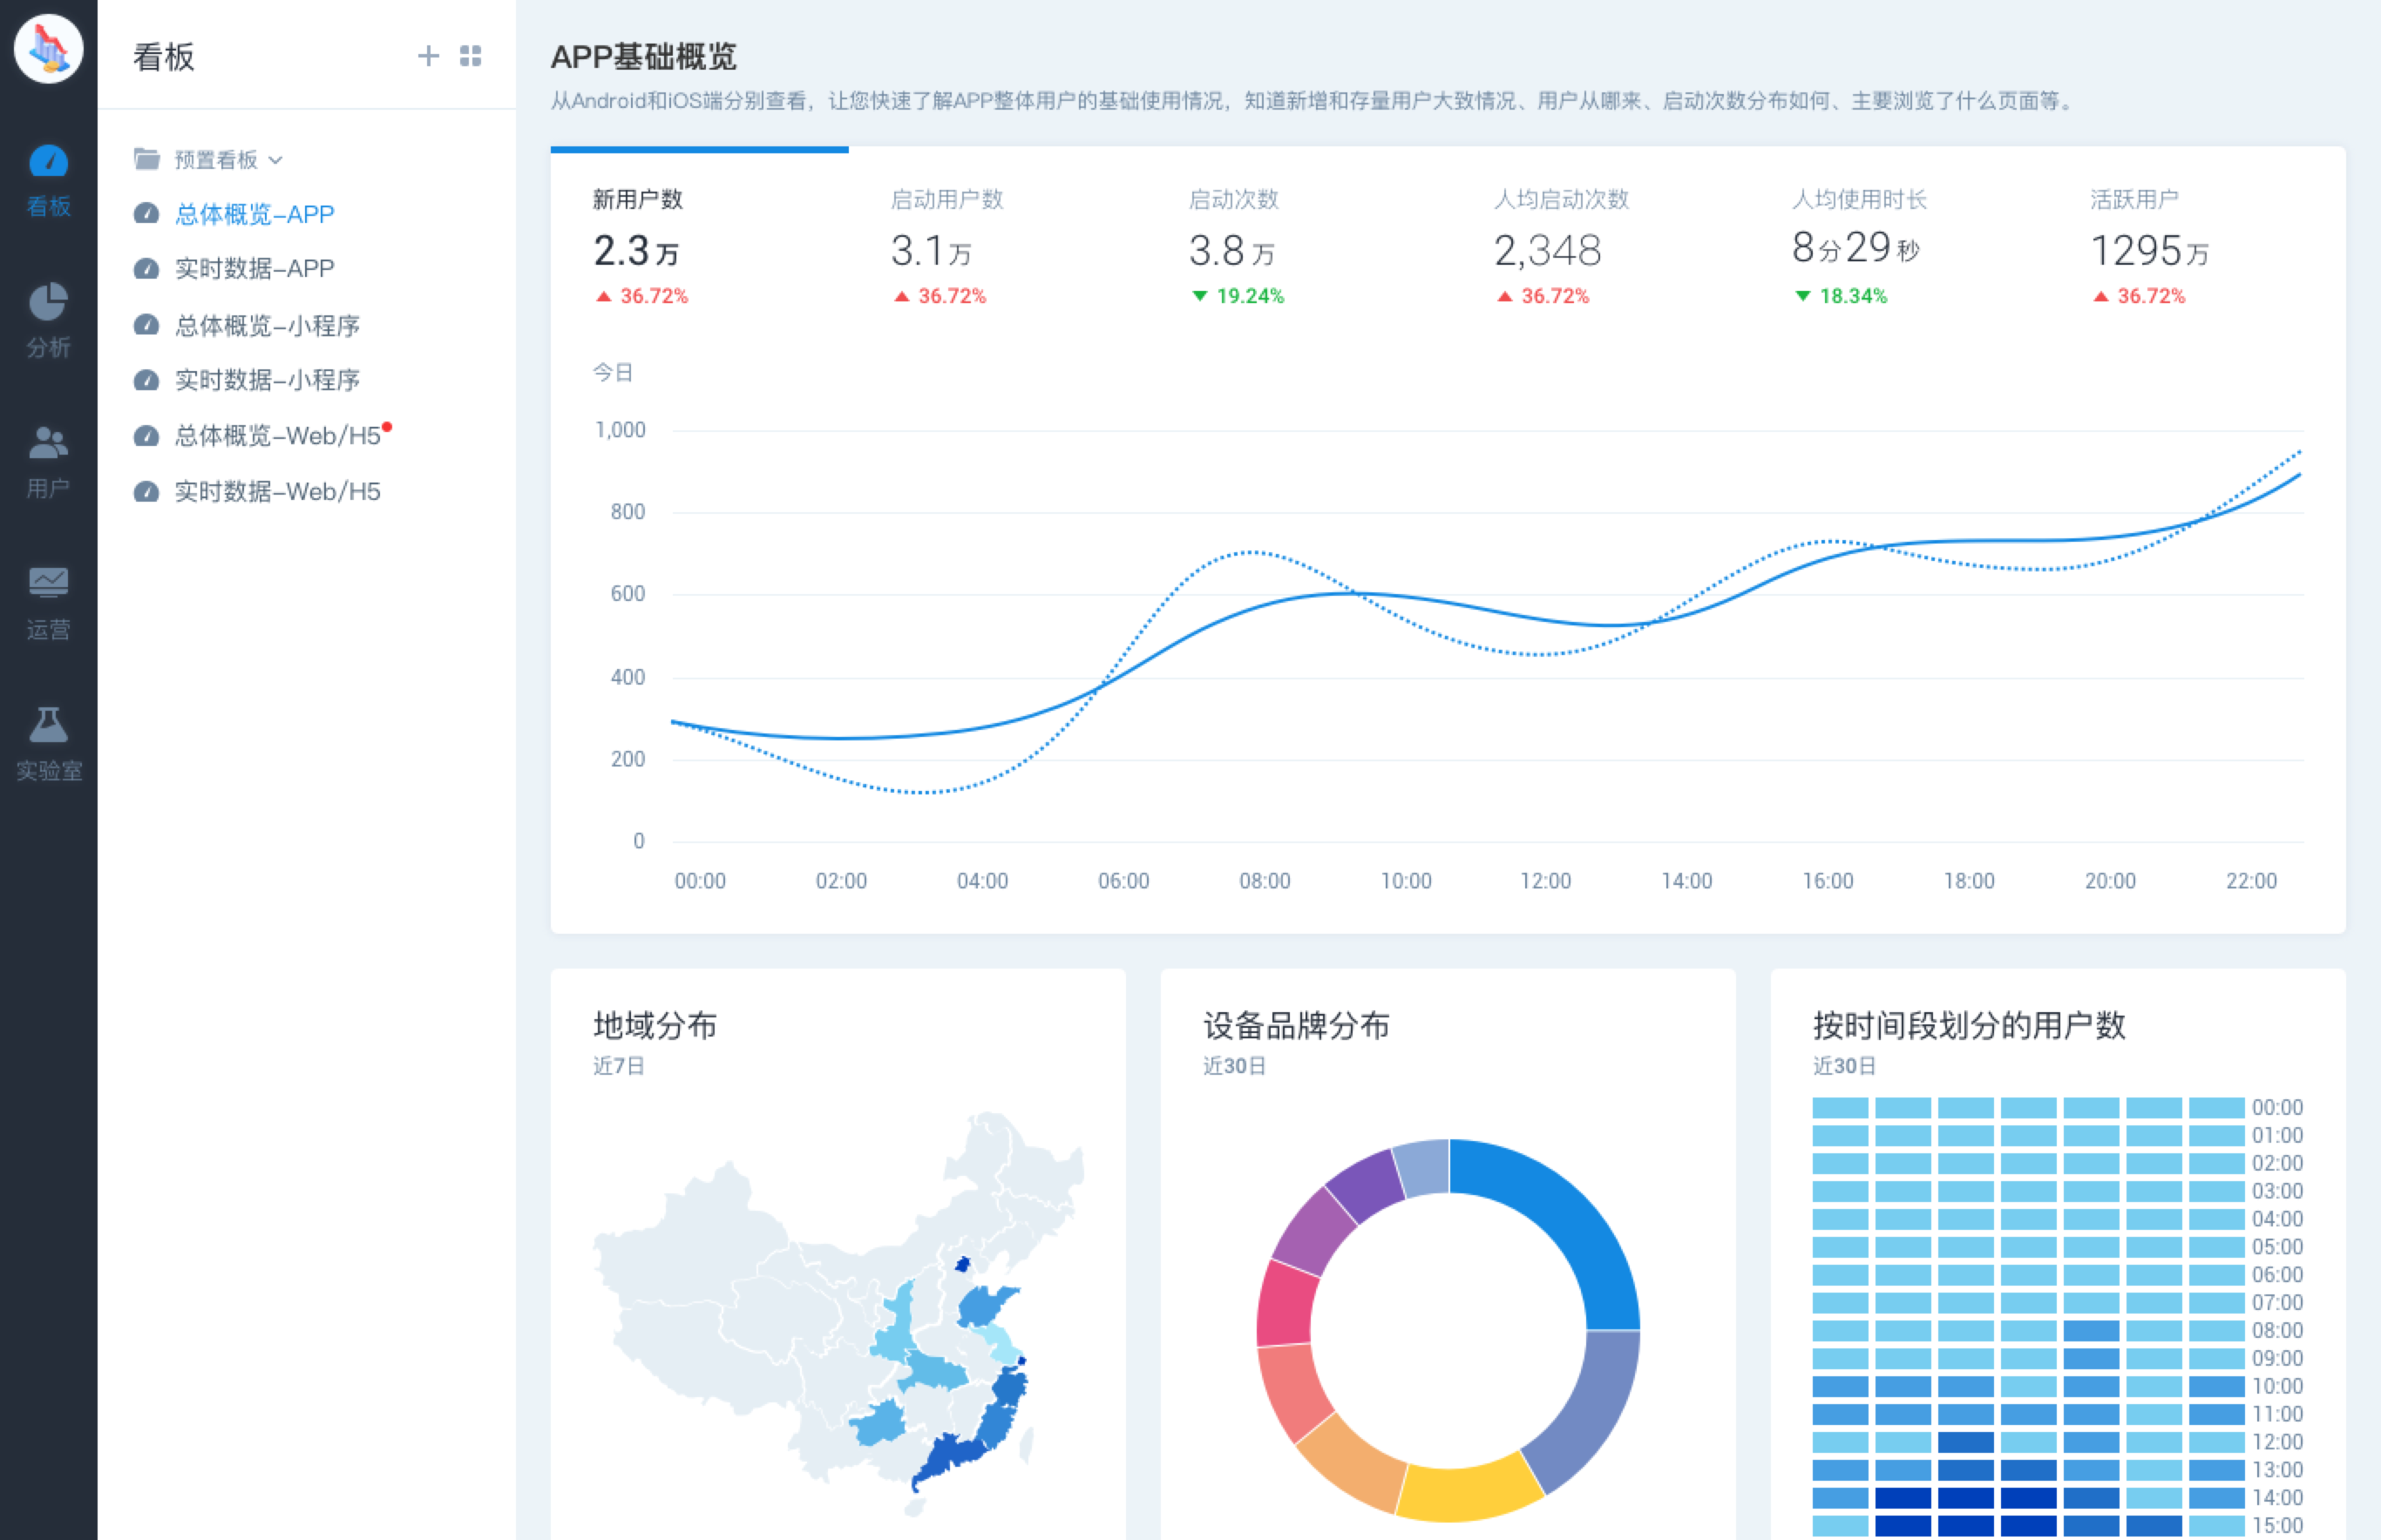This screenshot has height=1540, width=2381.
Task: Switch to 启动次数 metric tab
Action: pyautogui.click(x=1236, y=245)
